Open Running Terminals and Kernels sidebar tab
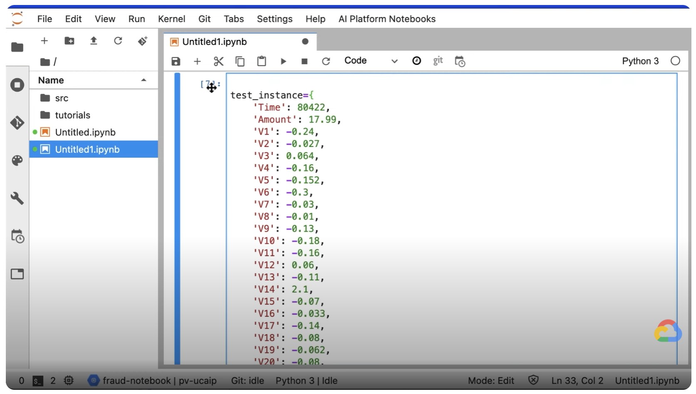This screenshot has height=394, width=696. coord(17,85)
